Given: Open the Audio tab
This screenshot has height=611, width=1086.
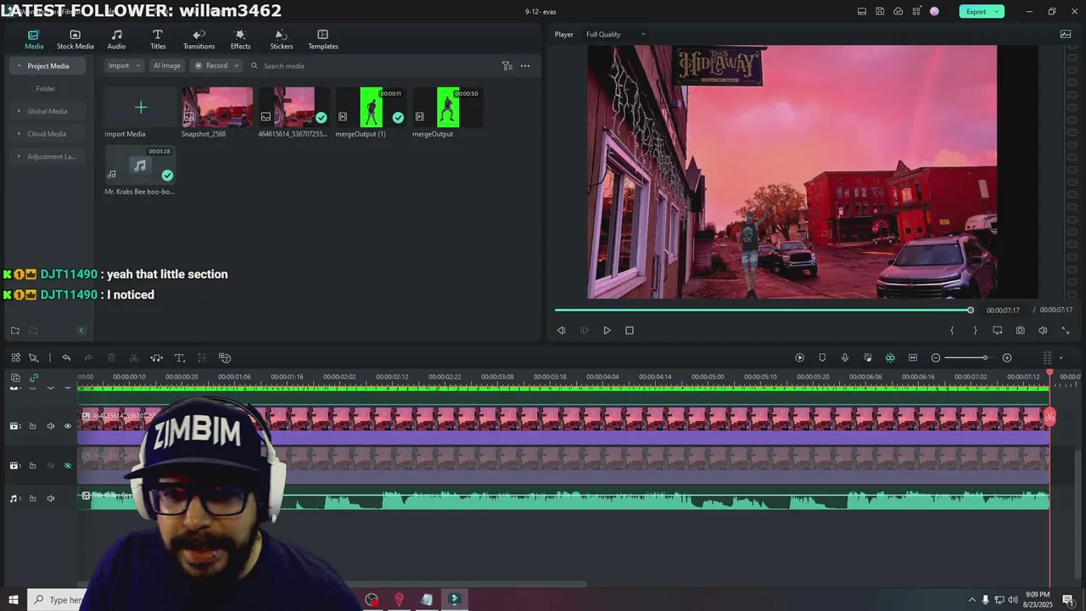Looking at the screenshot, I should (x=116, y=40).
